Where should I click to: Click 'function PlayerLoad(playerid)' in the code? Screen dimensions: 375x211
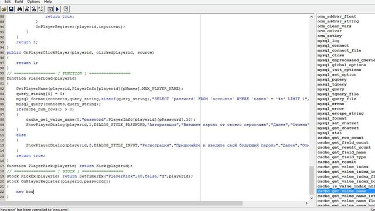(42, 78)
